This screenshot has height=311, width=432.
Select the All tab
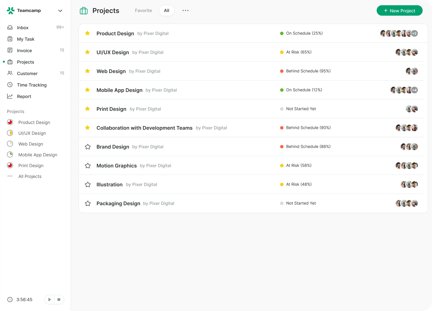click(x=166, y=10)
